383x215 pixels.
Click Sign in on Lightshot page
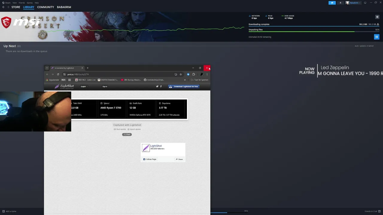[105, 87]
